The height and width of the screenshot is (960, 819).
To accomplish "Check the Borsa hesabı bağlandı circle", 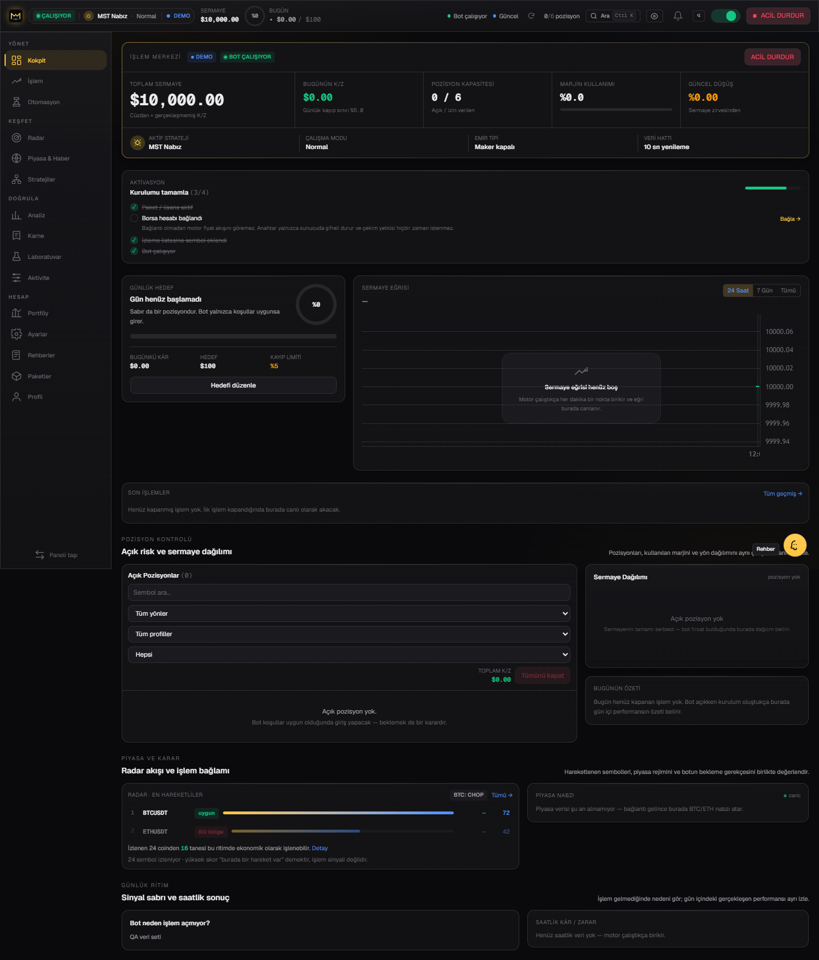I will point(134,218).
